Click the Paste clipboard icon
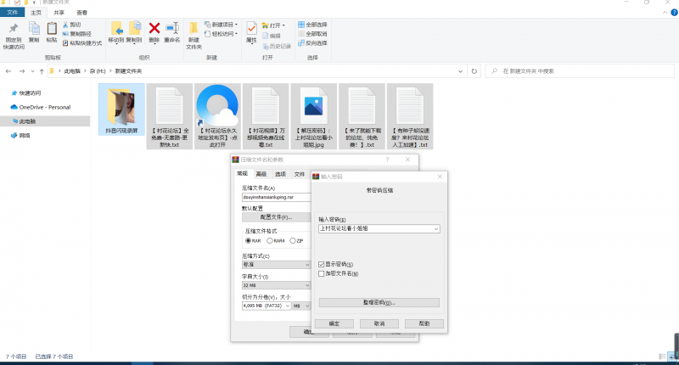679x365 pixels. click(52, 31)
